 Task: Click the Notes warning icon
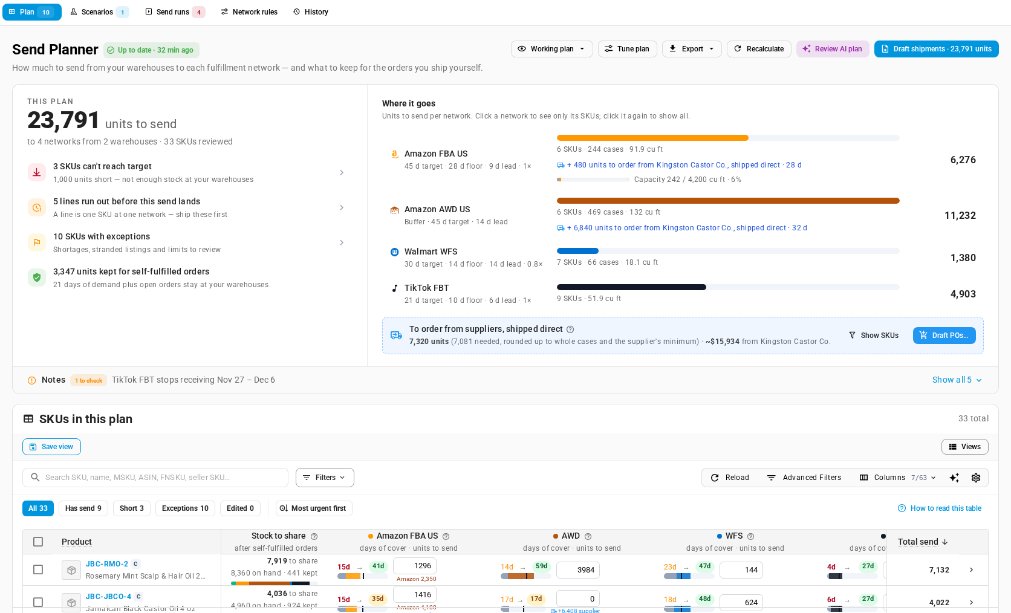click(31, 380)
